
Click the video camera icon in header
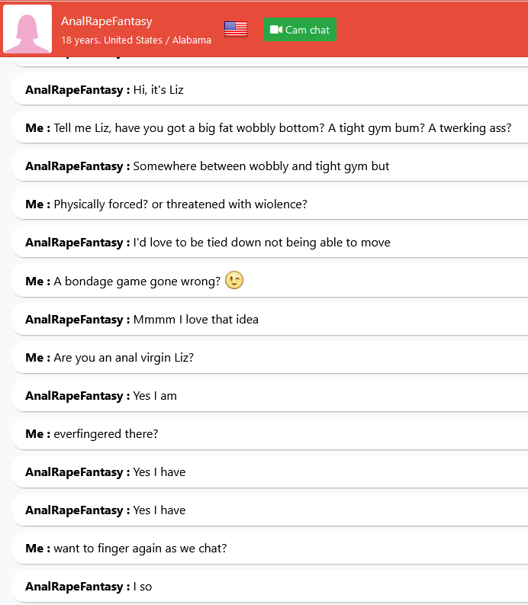click(276, 30)
